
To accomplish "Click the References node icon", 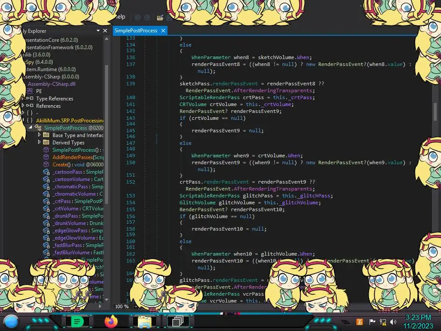I will (30, 106).
